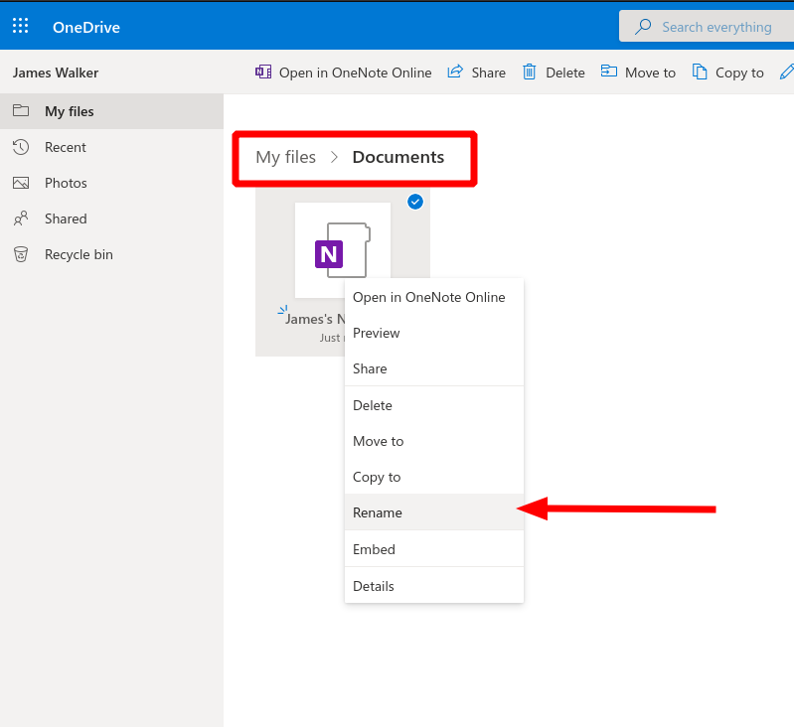794x727 pixels.
Task: Click the Delete toolbar label
Action: pyautogui.click(x=565, y=73)
